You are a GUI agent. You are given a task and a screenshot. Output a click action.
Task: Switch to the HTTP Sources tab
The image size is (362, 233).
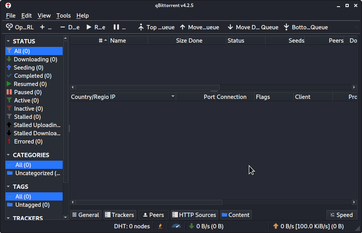[194, 215]
